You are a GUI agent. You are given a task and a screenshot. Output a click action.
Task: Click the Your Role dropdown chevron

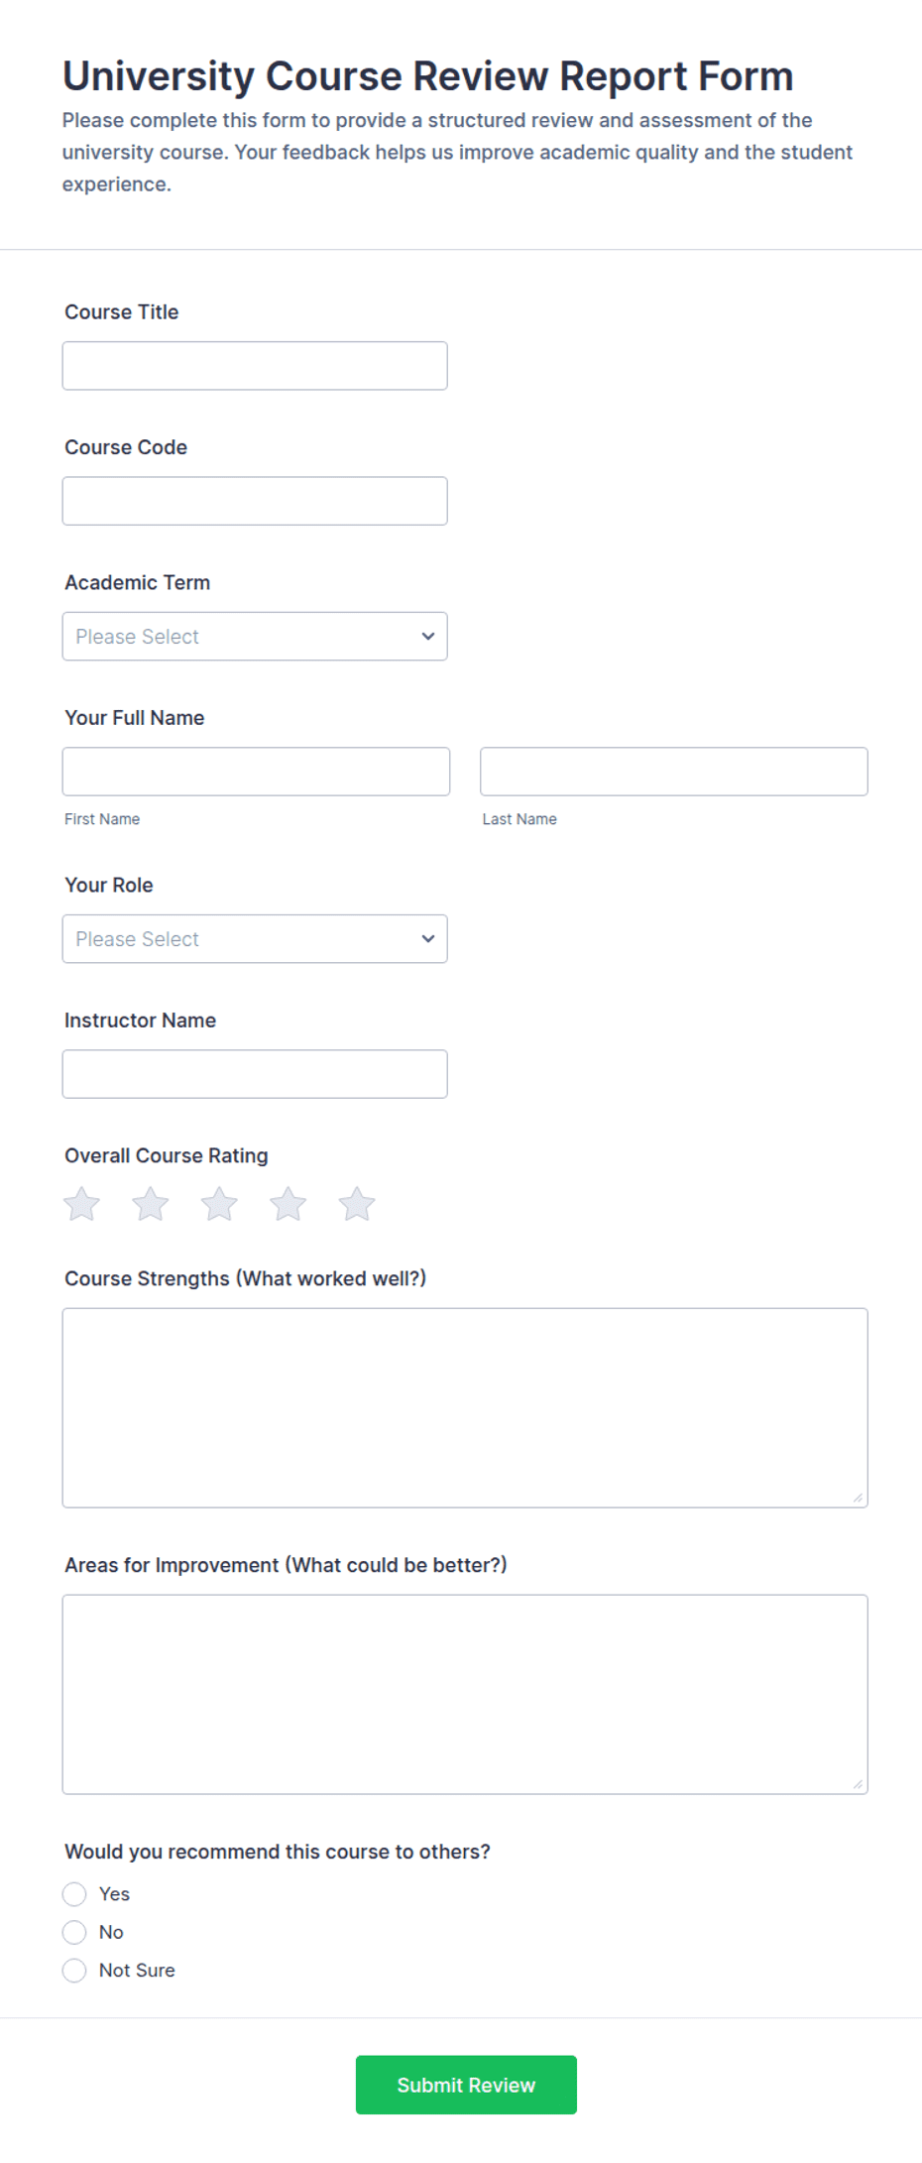tap(428, 939)
